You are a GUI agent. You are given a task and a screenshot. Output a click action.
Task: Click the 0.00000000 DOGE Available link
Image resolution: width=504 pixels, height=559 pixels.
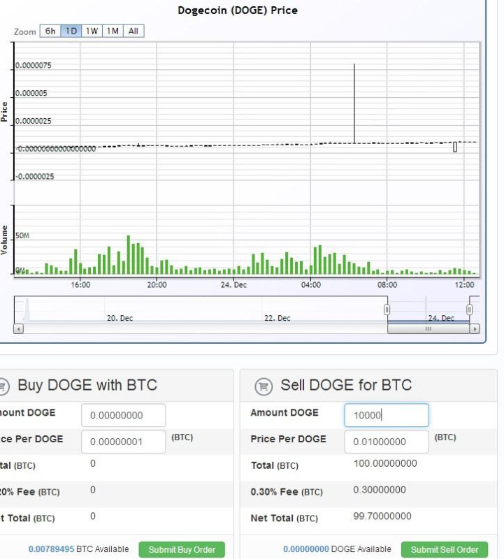(x=306, y=549)
